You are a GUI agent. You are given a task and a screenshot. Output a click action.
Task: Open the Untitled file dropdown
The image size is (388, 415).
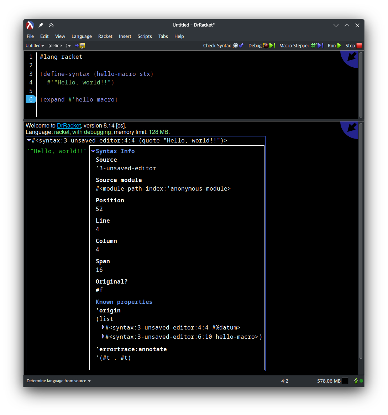click(35, 46)
